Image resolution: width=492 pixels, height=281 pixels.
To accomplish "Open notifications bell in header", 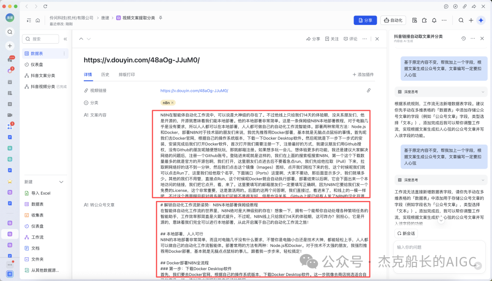I will click(434, 20).
